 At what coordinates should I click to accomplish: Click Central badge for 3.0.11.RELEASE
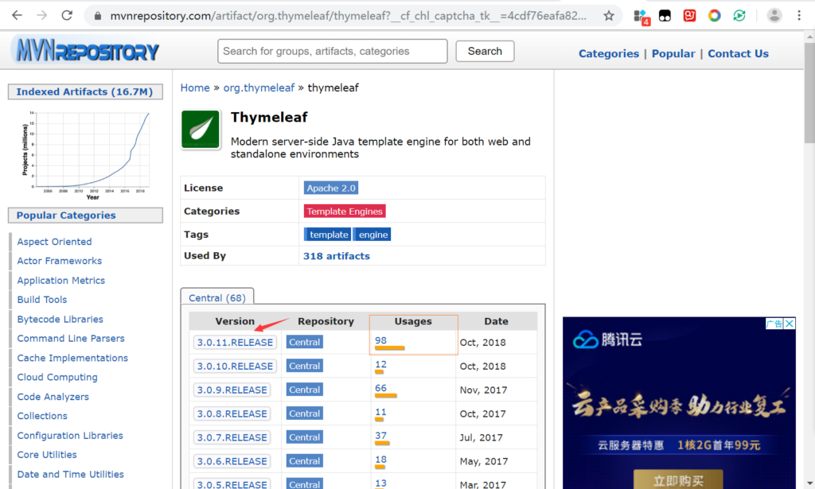[x=305, y=342]
